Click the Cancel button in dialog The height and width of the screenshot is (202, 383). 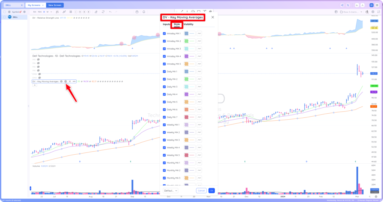(x=201, y=190)
